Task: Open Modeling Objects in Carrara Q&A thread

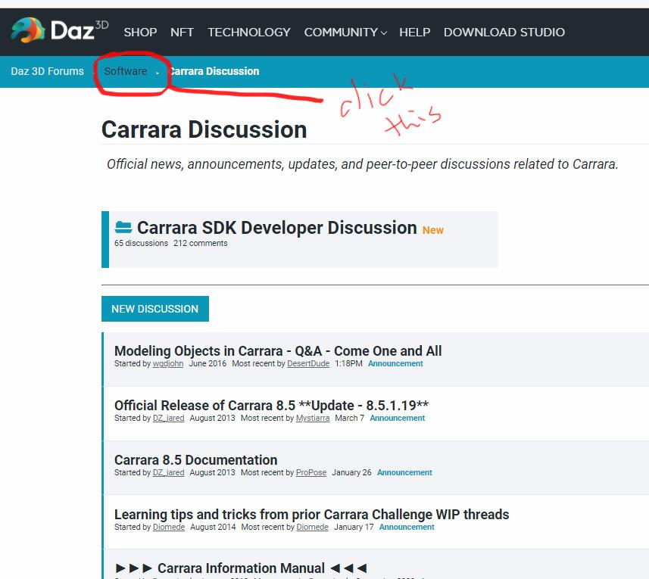Action: [x=278, y=350]
